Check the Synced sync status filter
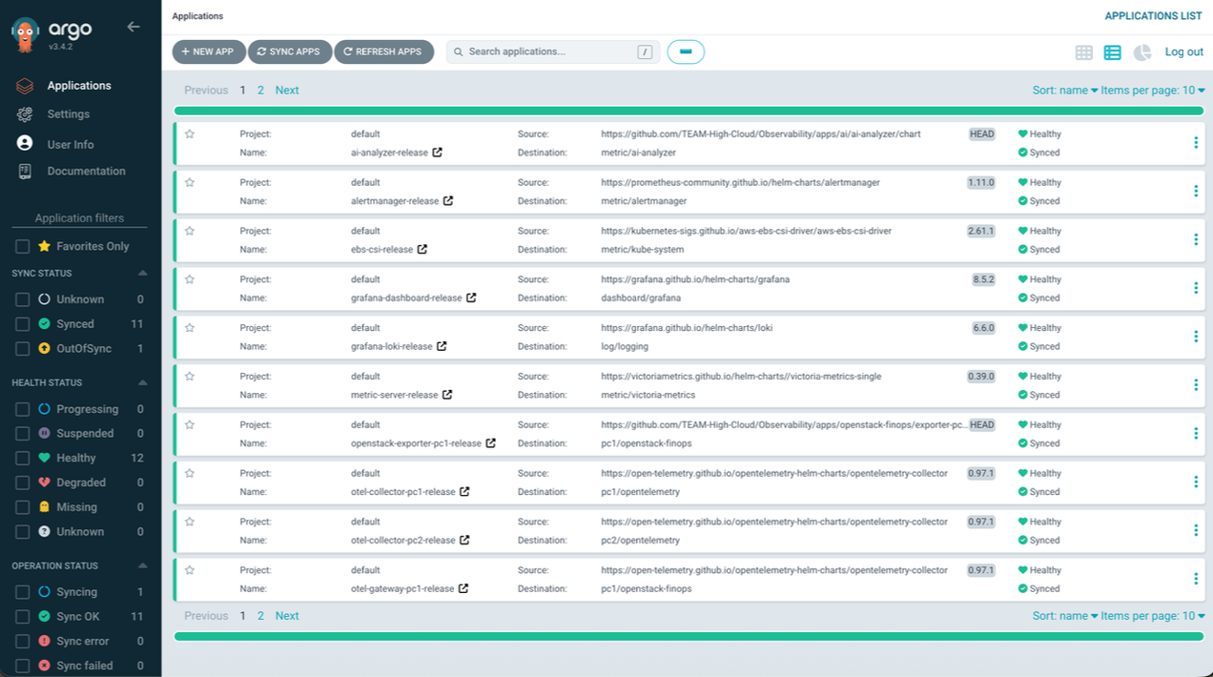1213x677 pixels. (22, 324)
